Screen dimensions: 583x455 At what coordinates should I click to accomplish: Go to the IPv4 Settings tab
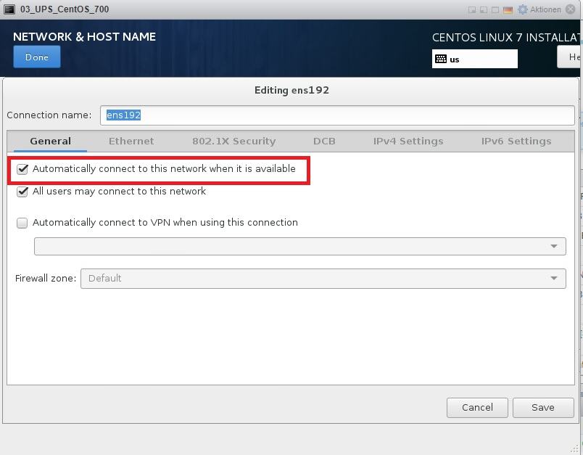click(x=408, y=142)
